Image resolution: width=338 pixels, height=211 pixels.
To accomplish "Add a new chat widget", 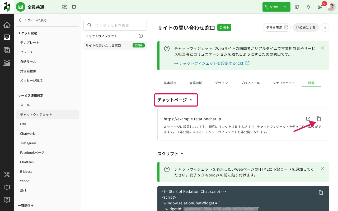I will [141, 36].
